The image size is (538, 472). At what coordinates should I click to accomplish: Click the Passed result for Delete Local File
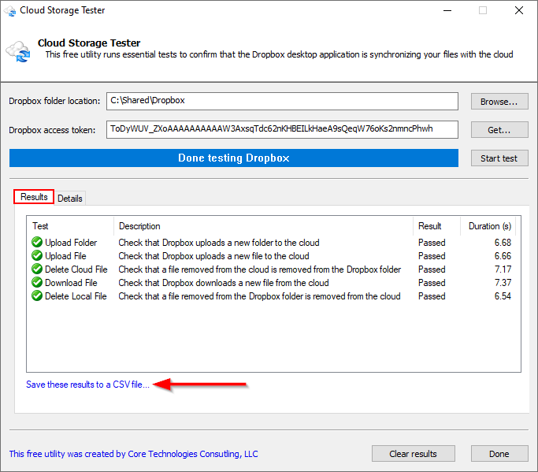click(x=432, y=296)
